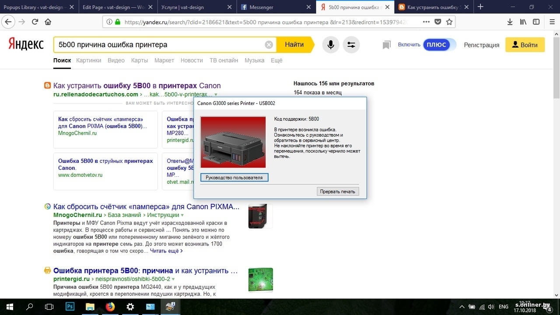The width and height of the screenshot is (560, 315).
Task: Reload the current page
Action: (35, 22)
